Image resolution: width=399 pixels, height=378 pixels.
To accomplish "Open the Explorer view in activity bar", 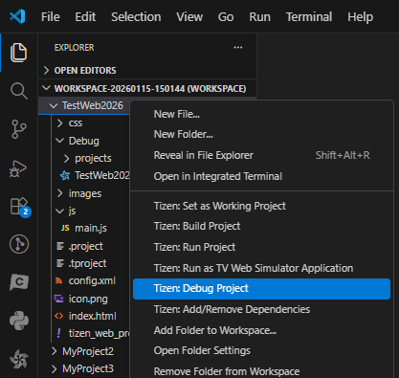I will click(18, 53).
